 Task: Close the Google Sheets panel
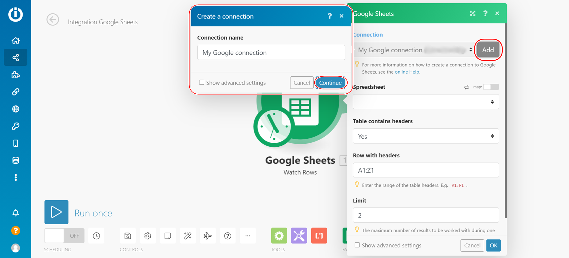point(497,13)
